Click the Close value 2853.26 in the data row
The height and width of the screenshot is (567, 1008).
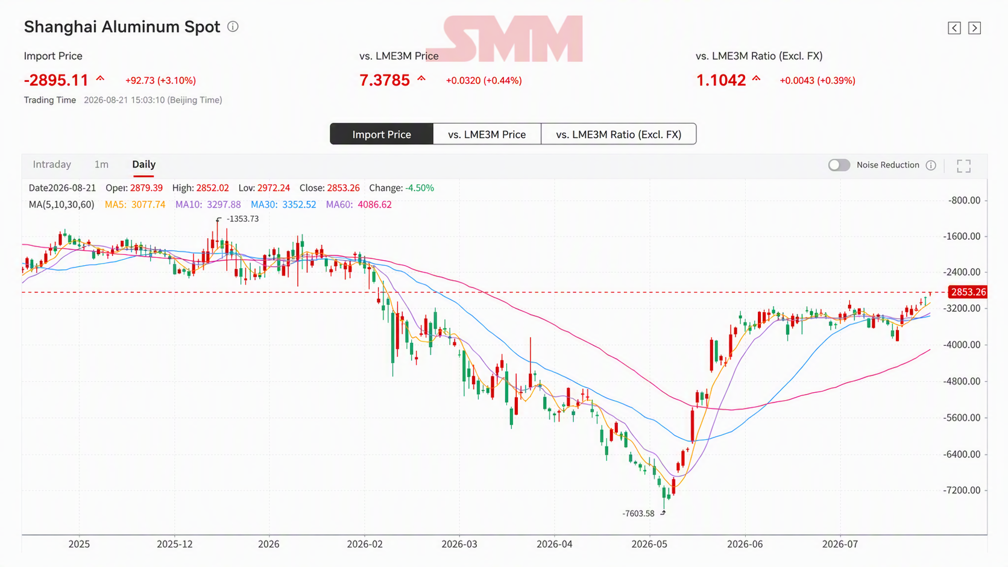[343, 188]
